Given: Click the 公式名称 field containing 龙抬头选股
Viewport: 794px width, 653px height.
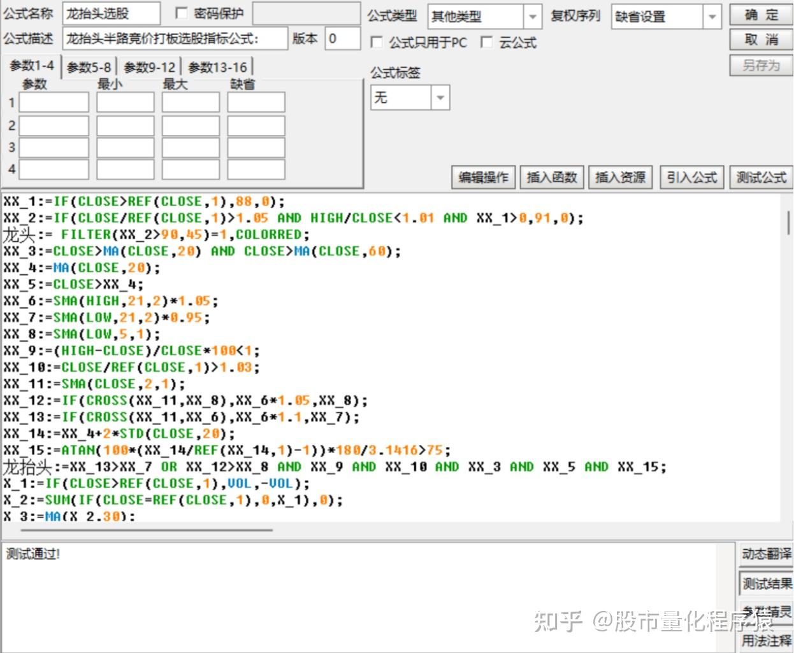Looking at the screenshot, I should 112,14.
